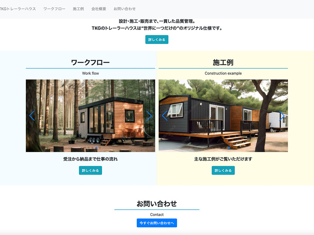Click previous arrow on Work flow carousel
The image size is (314, 235).
click(x=32, y=116)
